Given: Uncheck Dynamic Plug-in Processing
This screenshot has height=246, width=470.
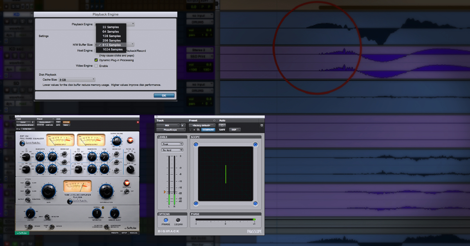Looking at the screenshot, I should [x=96, y=60].
